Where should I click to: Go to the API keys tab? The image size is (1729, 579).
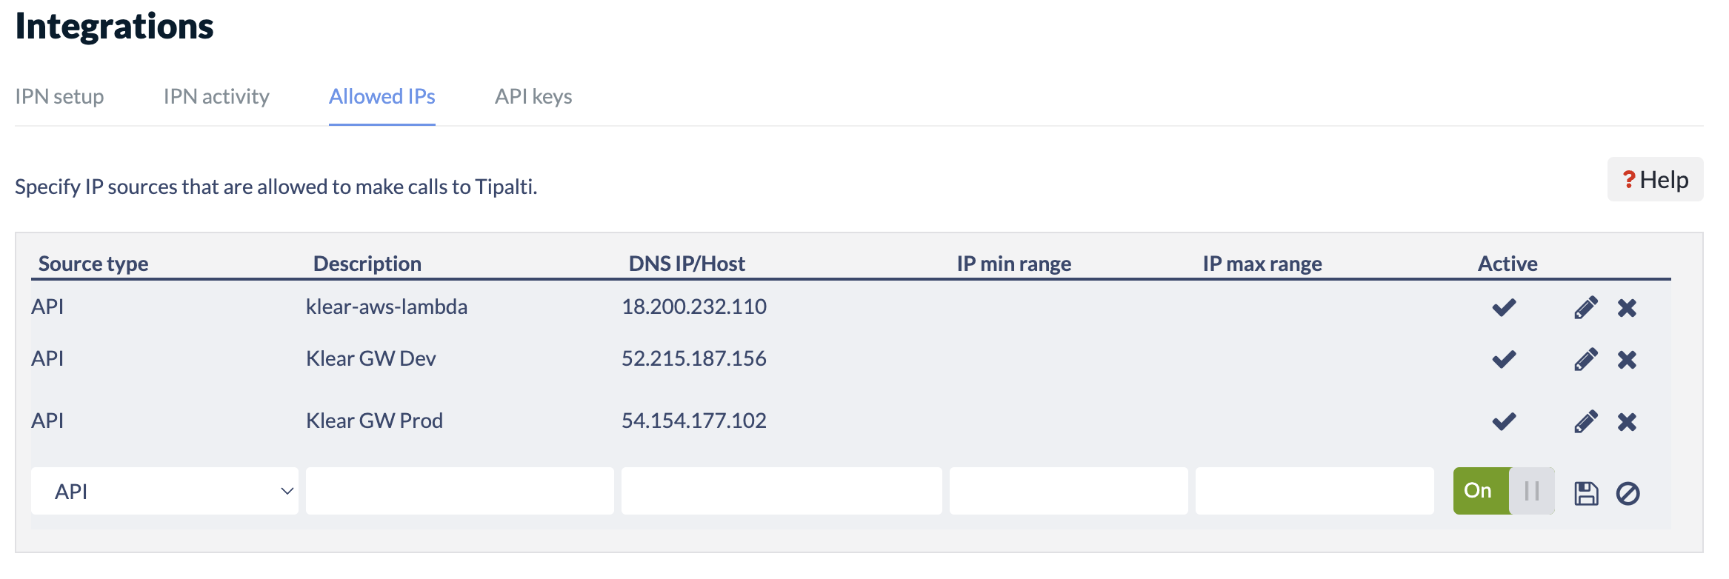click(533, 96)
